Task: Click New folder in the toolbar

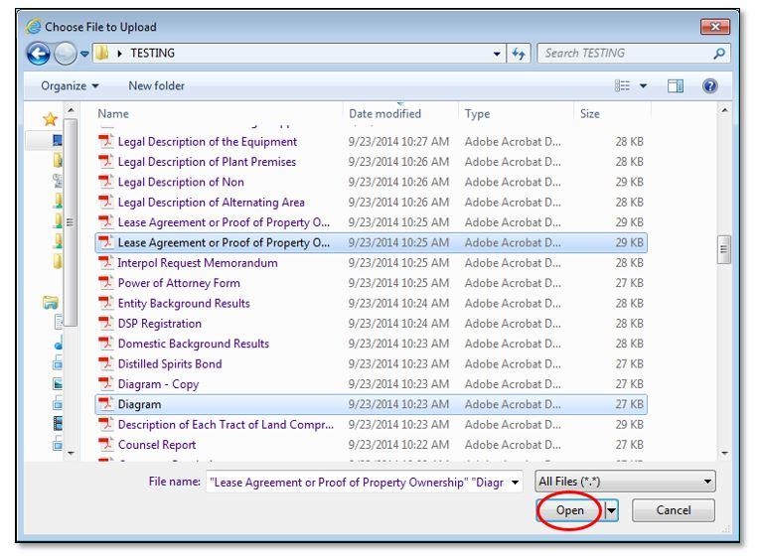Action: coord(156,86)
